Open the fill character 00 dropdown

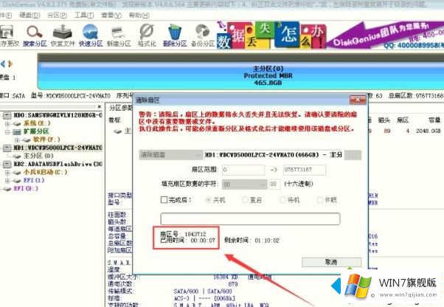point(244,184)
